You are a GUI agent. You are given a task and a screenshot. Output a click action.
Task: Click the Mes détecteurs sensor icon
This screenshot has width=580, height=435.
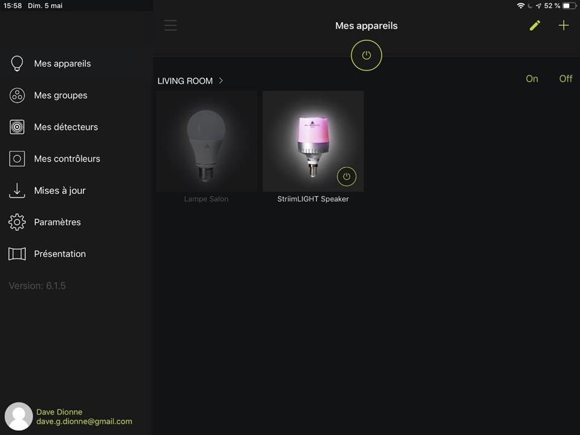click(x=17, y=127)
